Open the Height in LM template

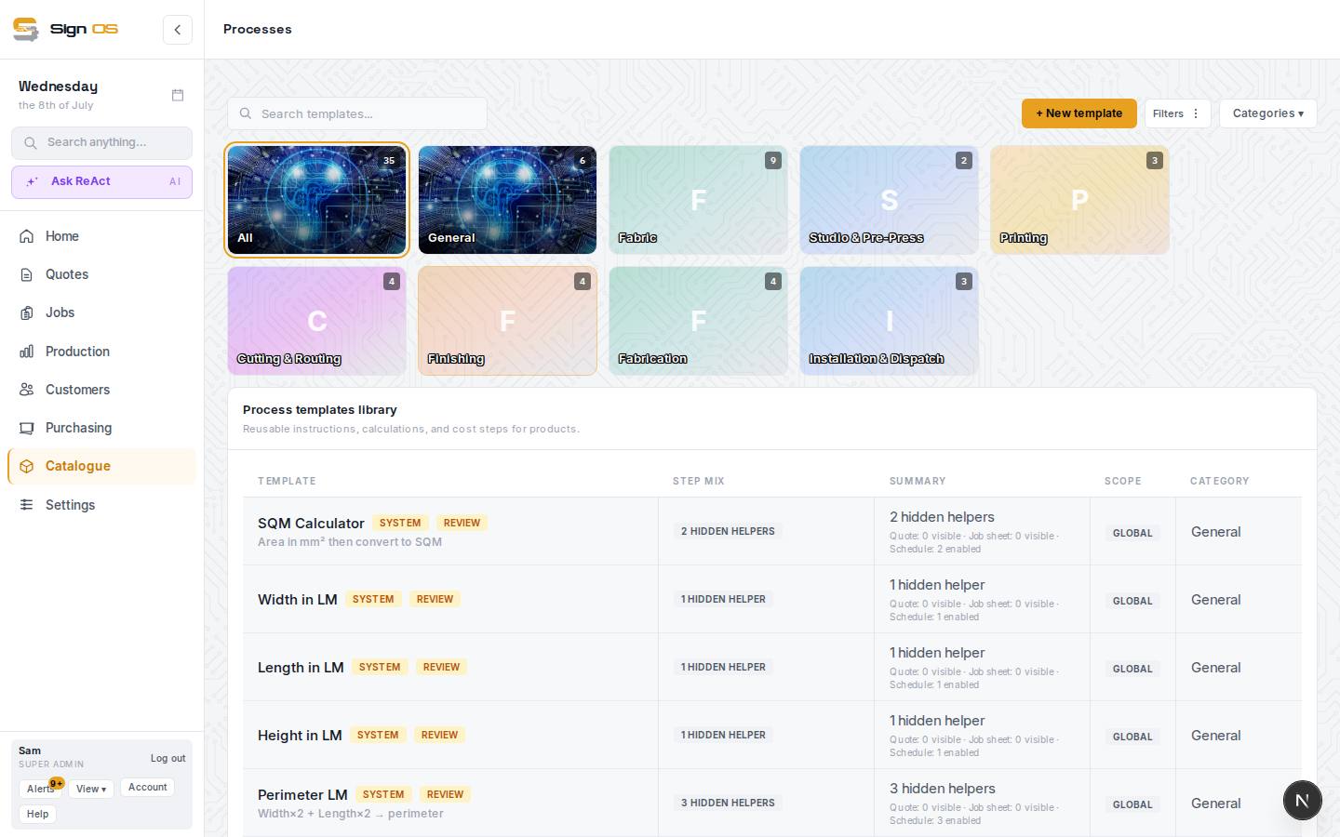(x=300, y=736)
